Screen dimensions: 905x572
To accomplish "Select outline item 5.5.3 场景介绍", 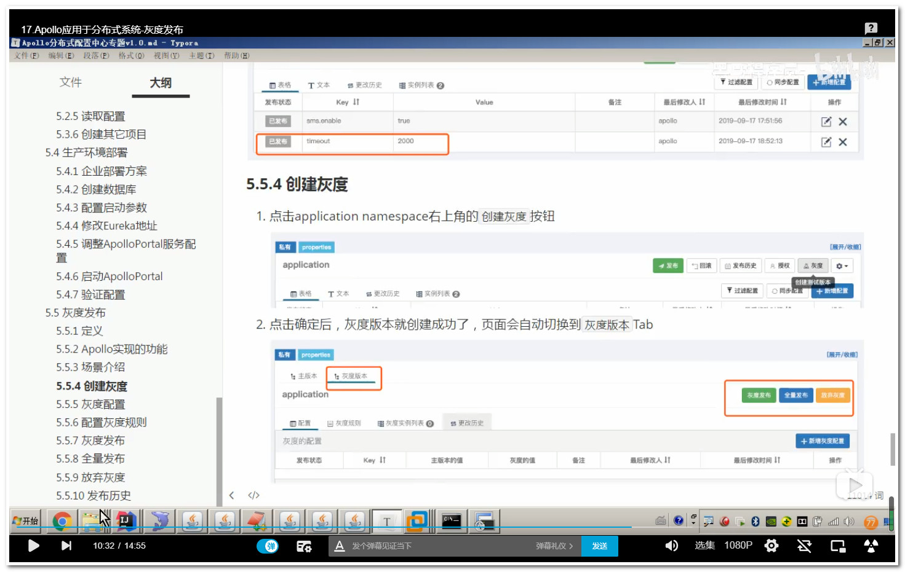I will (90, 367).
